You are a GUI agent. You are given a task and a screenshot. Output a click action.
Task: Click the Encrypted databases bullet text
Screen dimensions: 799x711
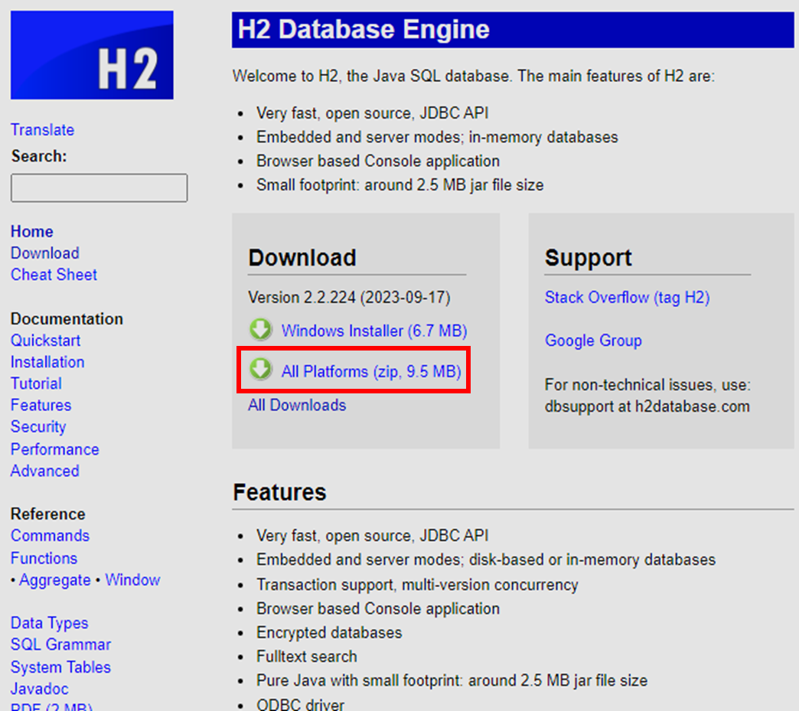329,632
